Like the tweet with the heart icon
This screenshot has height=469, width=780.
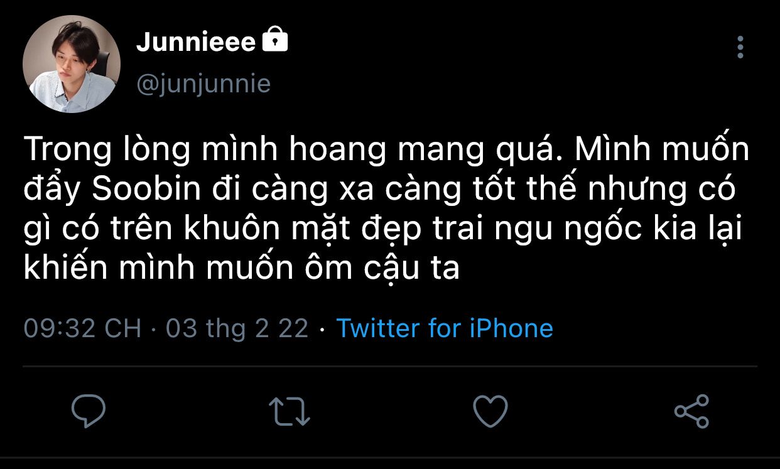(x=490, y=411)
